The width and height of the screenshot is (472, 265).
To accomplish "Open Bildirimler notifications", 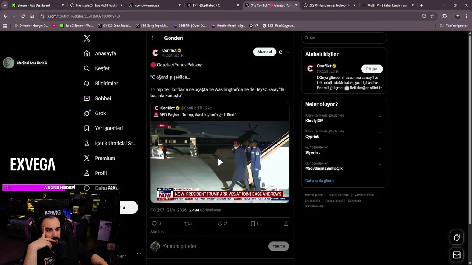I will (101, 84).
